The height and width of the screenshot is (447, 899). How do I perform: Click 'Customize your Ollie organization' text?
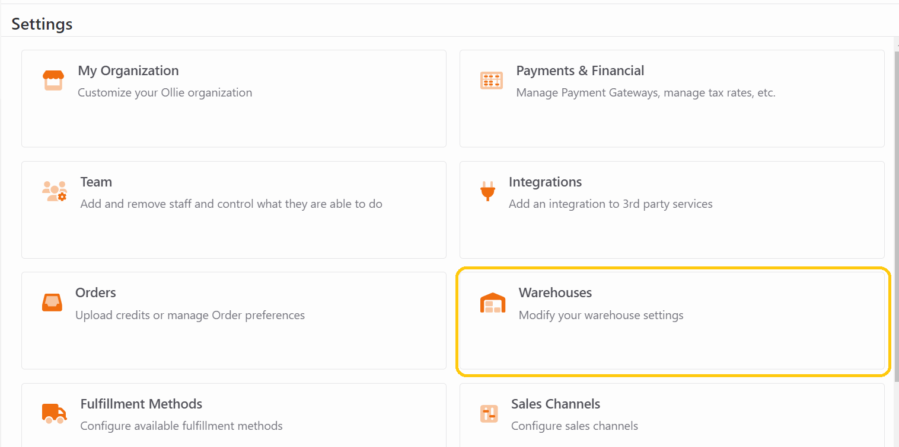(165, 92)
